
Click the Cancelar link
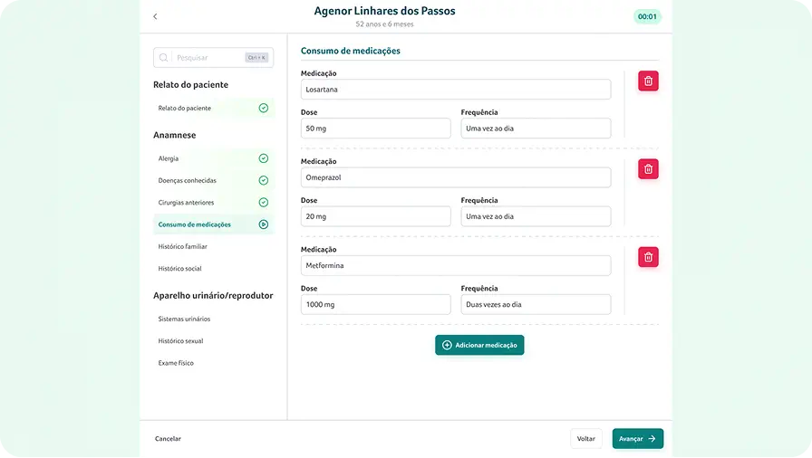point(168,439)
